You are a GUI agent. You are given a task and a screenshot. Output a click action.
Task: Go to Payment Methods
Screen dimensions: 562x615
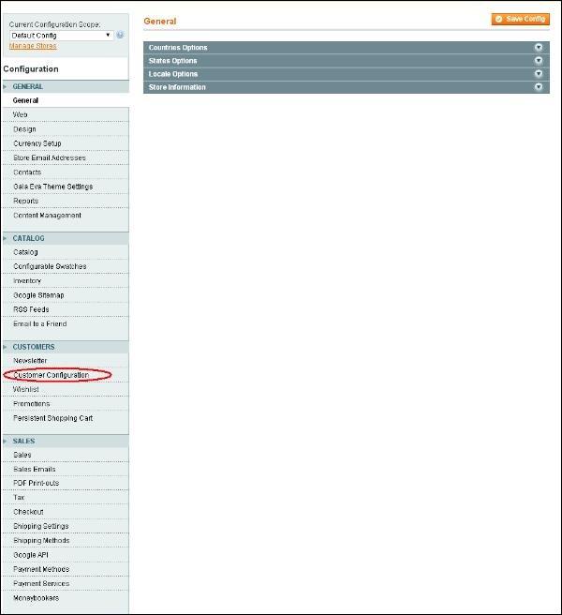point(41,569)
